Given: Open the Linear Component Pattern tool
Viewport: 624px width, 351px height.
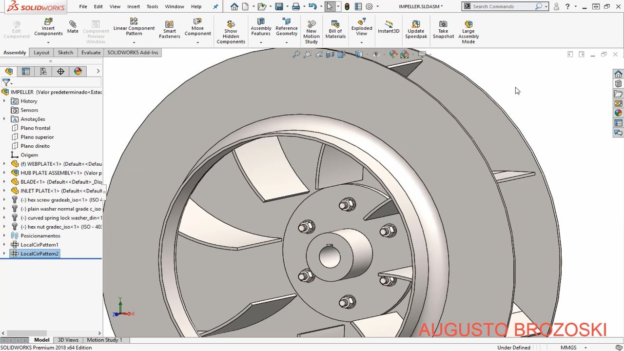Looking at the screenshot, I should (134, 27).
